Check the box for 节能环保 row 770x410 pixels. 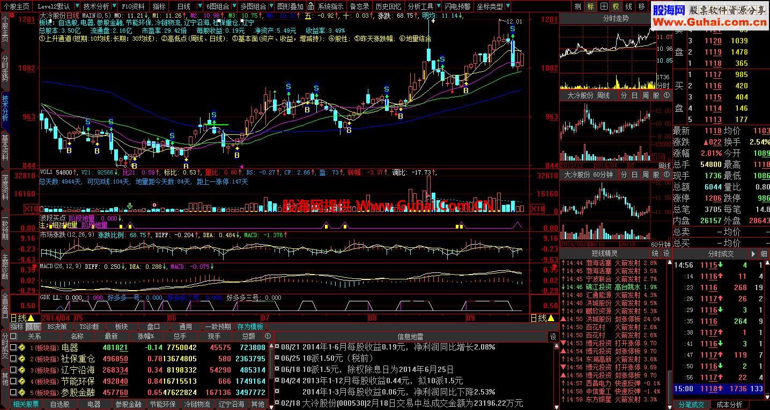(13, 382)
